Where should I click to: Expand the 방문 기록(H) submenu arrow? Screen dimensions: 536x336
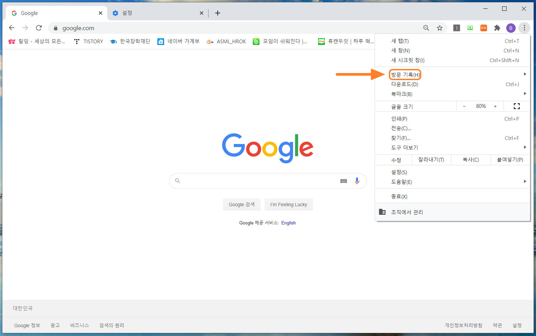tap(525, 74)
